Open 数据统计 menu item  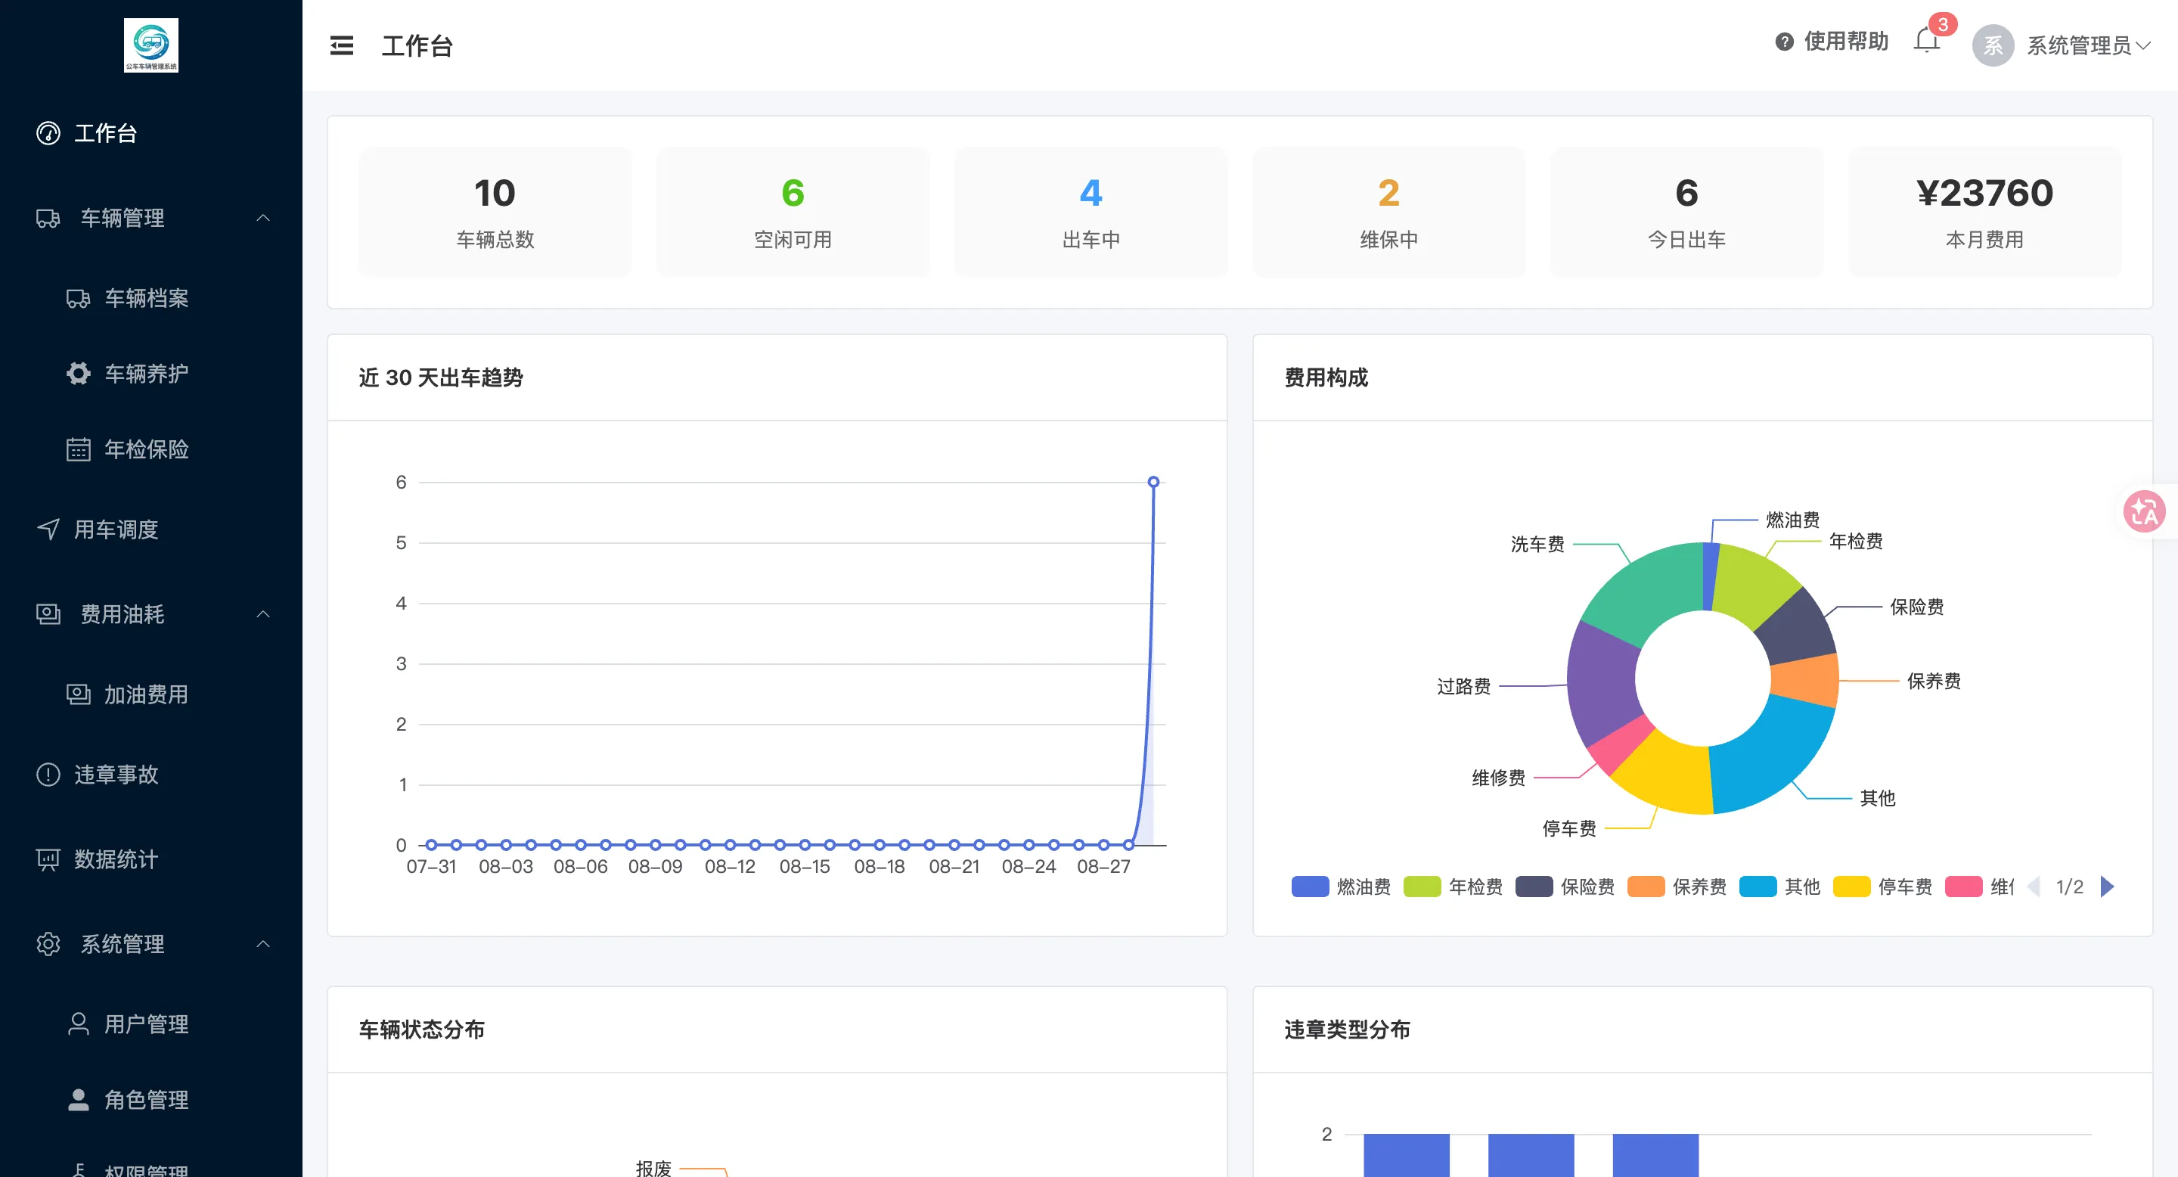(151, 860)
